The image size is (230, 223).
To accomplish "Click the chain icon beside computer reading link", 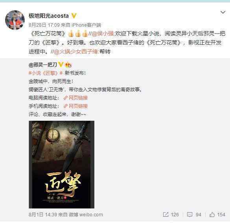I will (x=65, y=98).
